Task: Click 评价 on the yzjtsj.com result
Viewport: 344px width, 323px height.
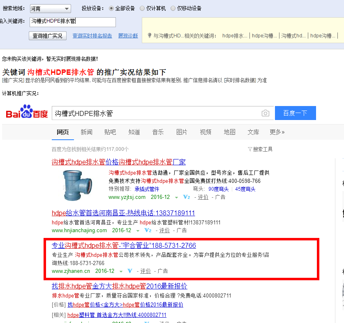Action: coord(203,197)
